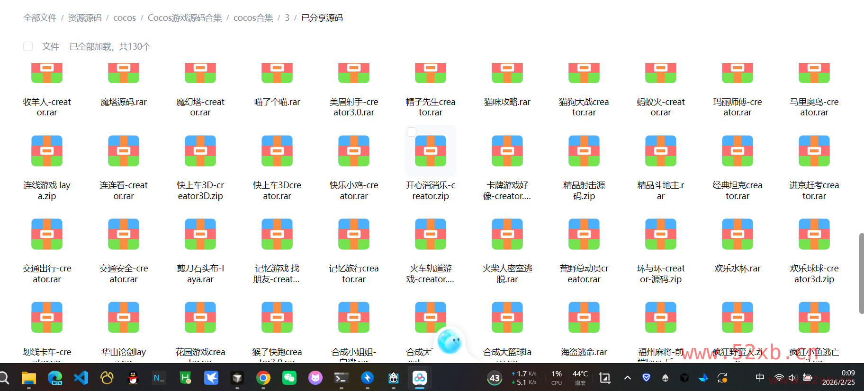Screen dimensions: 864x391
Task: Click file name 魔幻塔-creator.rar
Action: (x=200, y=107)
